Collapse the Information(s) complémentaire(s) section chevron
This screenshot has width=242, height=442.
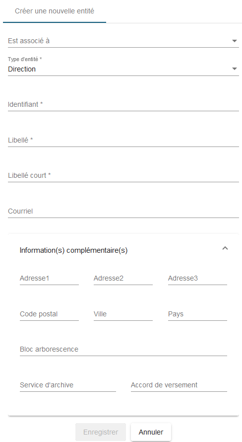(225, 248)
